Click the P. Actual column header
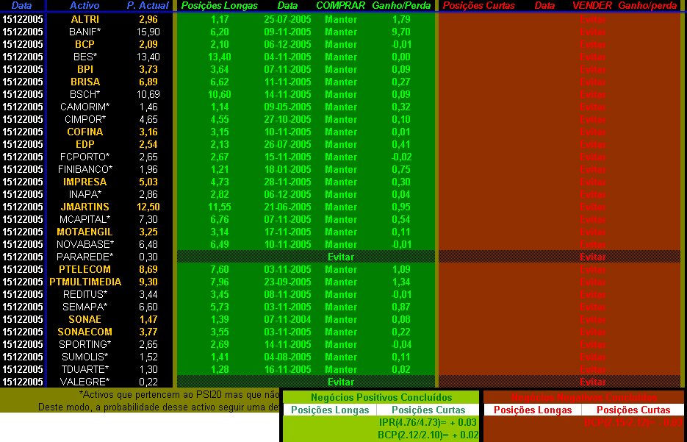 pos(148,6)
